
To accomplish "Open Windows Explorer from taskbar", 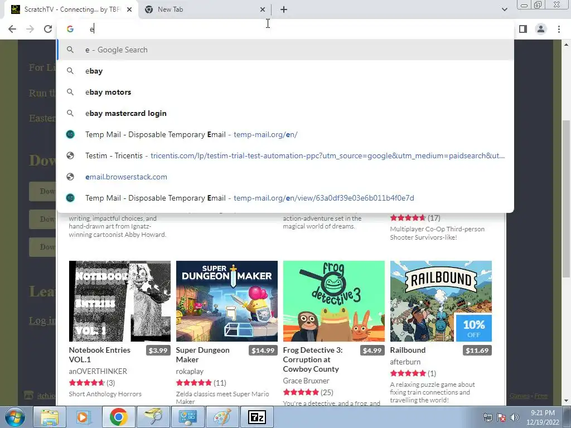I will pyautogui.click(x=50, y=417).
